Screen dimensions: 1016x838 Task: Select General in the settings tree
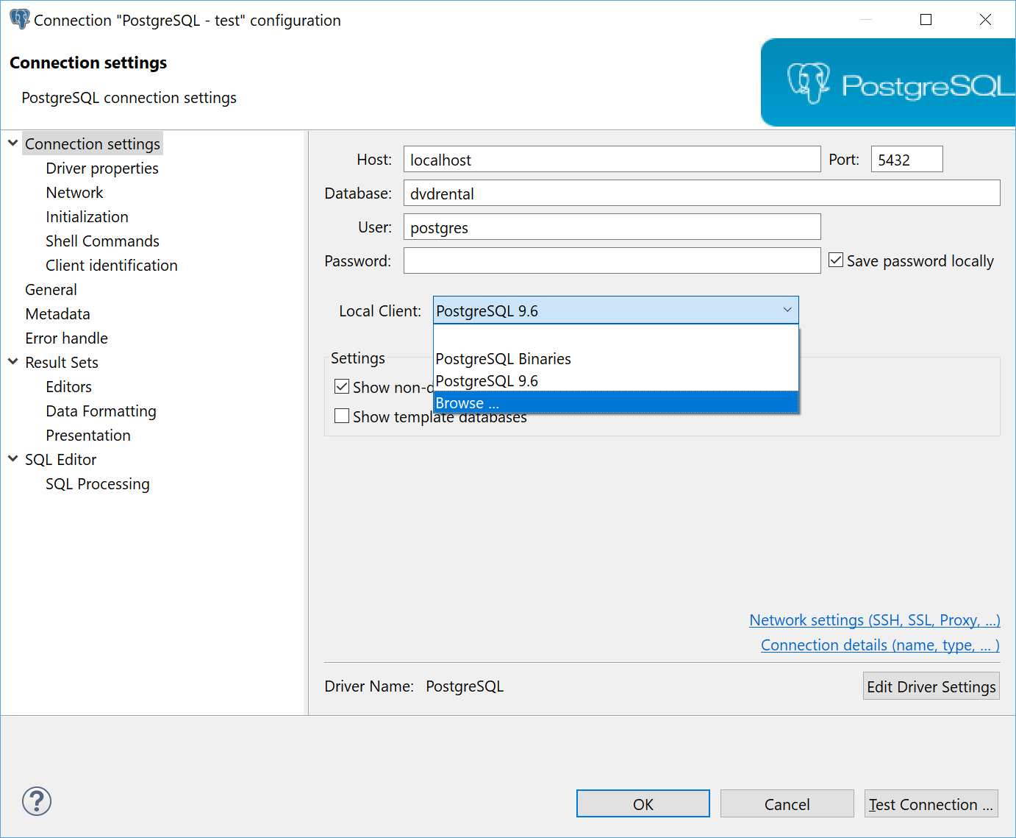click(x=51, y=289)
